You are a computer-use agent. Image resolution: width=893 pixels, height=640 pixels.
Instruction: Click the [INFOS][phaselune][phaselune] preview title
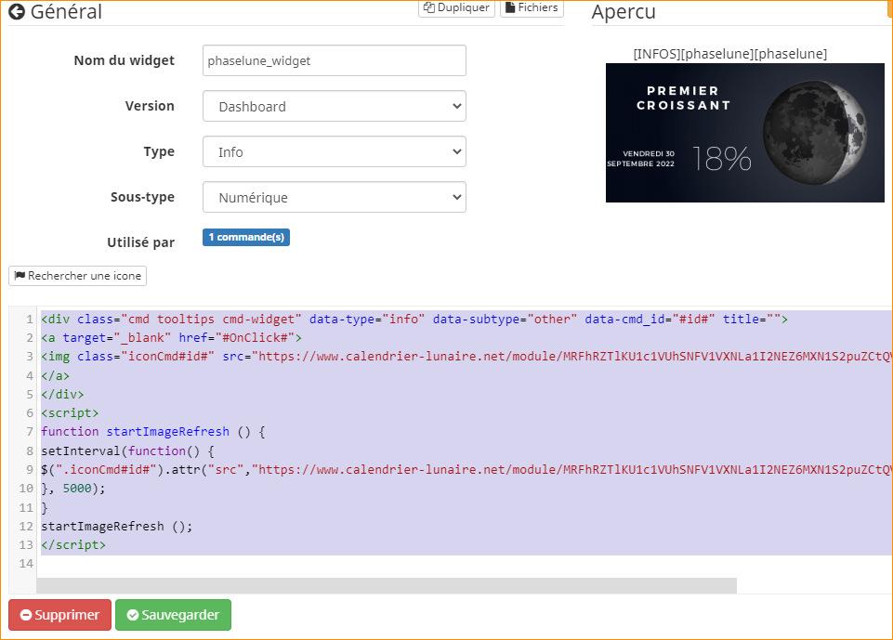coord(729,54)
